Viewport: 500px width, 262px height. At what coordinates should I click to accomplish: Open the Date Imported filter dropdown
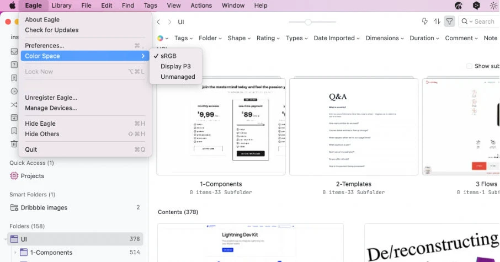tap(337, 38)
